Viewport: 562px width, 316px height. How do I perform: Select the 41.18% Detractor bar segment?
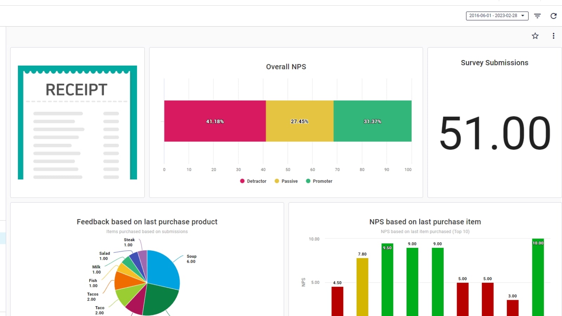coord(215,121)
